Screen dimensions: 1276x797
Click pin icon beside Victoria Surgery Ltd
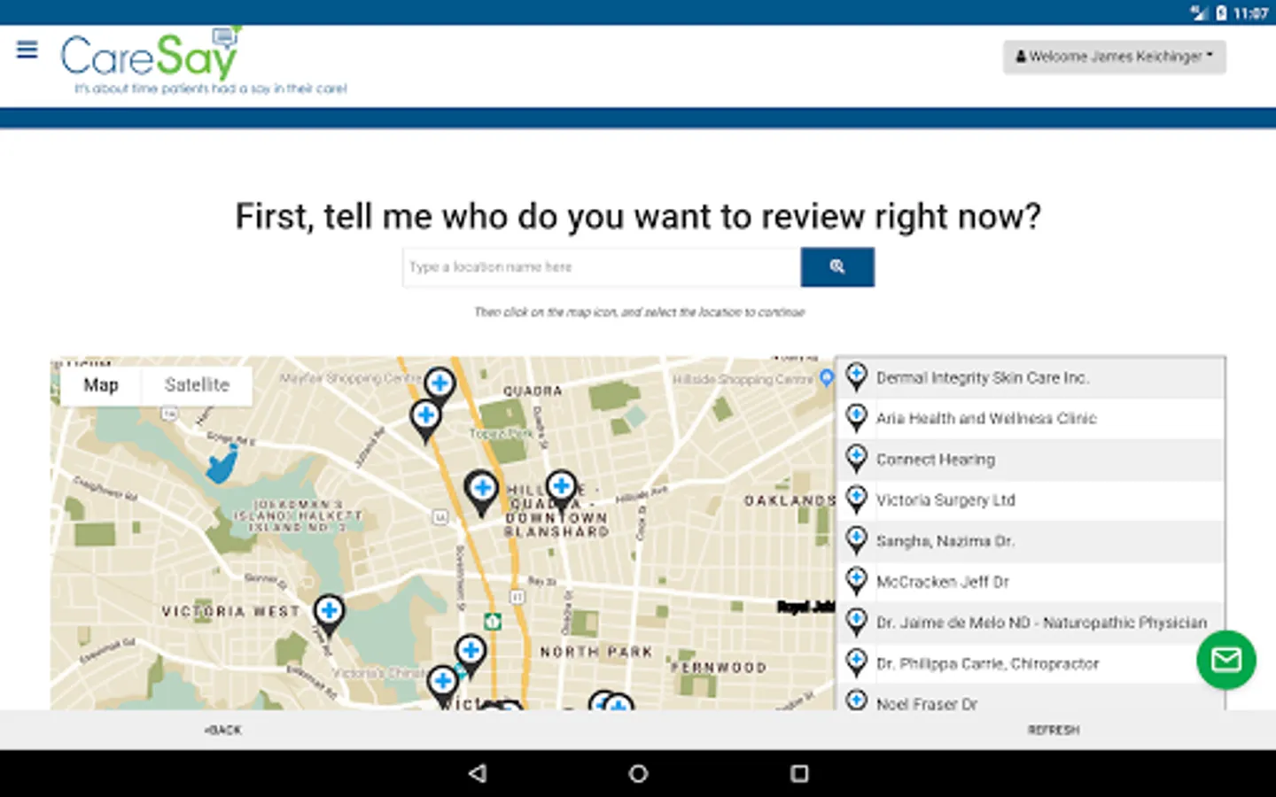pyautogui.click(x=856, y=499)
